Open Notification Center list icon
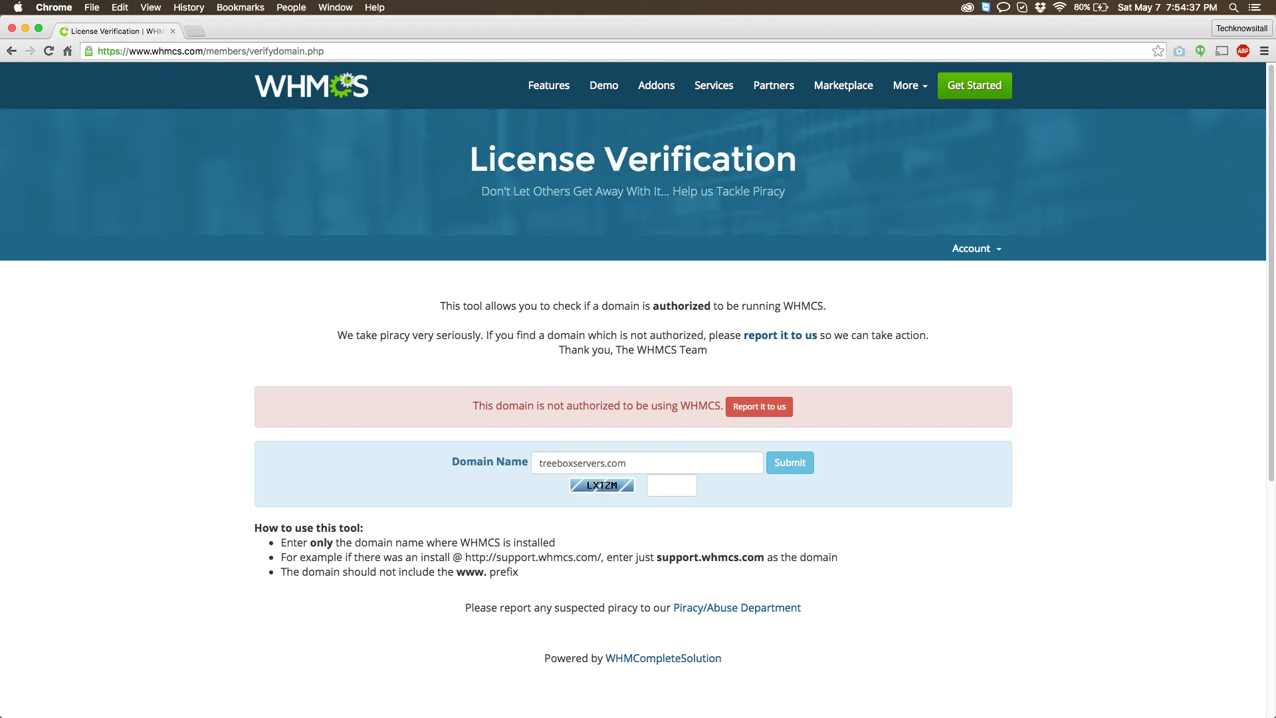The height and width of the screenshot is (718, 1276). (1255, 7)
